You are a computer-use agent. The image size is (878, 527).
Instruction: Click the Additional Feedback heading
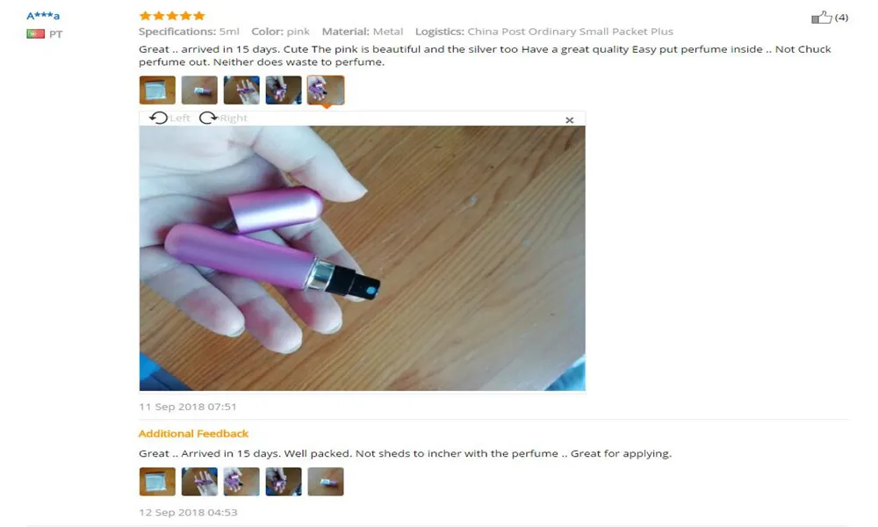click(193, 434)
